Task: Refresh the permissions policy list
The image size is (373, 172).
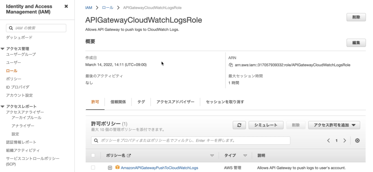Action: coord(239,125)
